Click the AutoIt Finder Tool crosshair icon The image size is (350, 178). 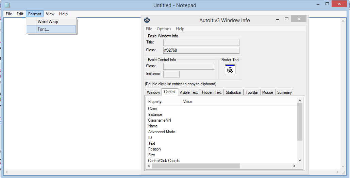(x=230, y=69)
